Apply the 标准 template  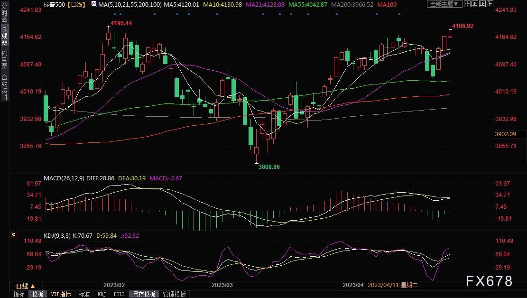[x=84, y=294]
